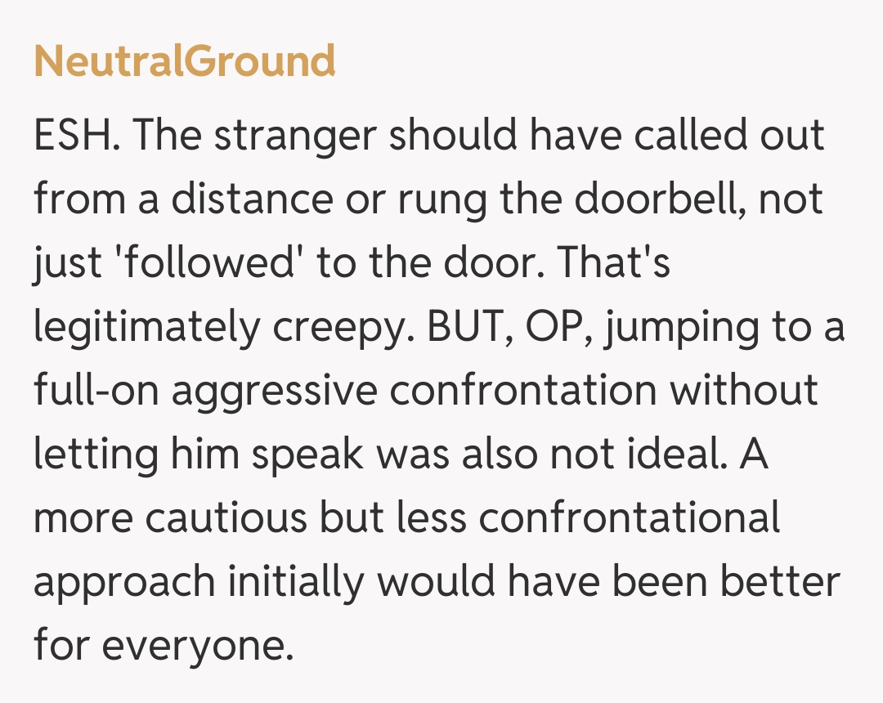Click the final word 'everyone'

click(x=194, y=646)
